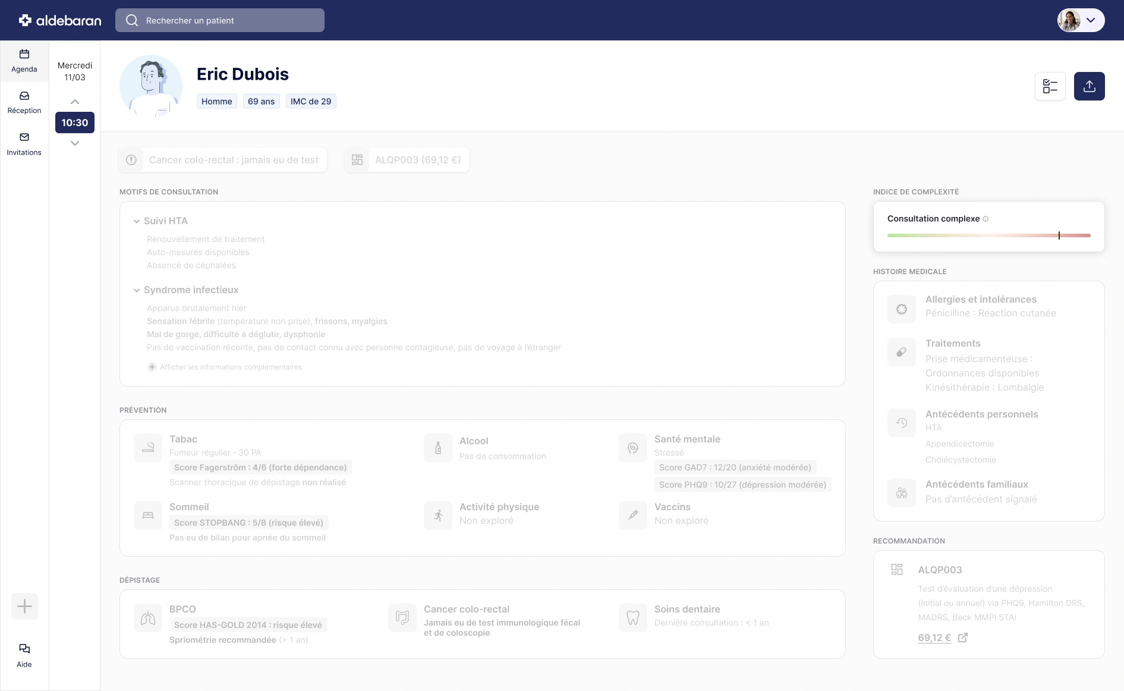The width and height of the screenshot is (1124, 691).
Task: Click the Antécédents familiaux icon
Action: tap(902, 493)
